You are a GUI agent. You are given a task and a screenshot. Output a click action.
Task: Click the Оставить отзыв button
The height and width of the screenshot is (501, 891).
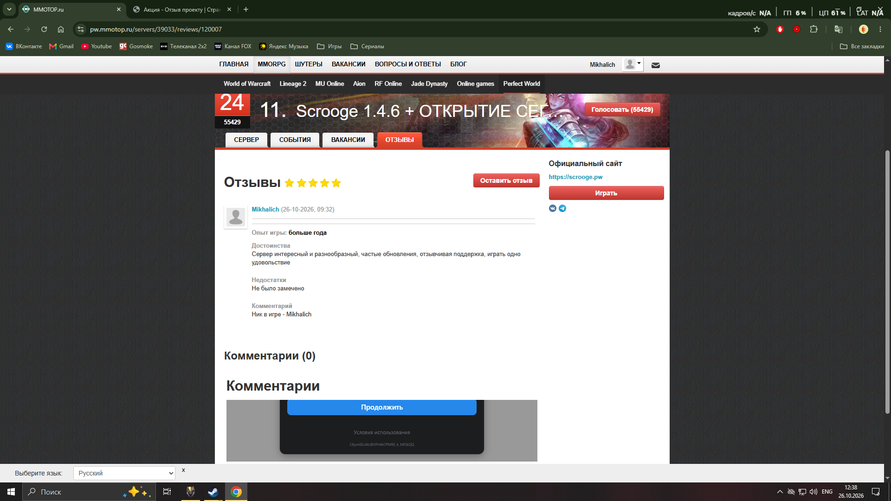coord(506,180)
